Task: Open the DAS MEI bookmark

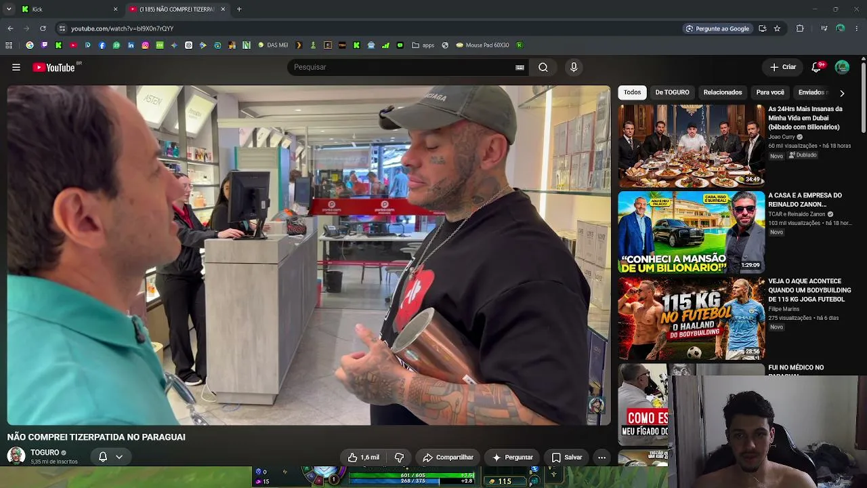Action: point(273,45)
